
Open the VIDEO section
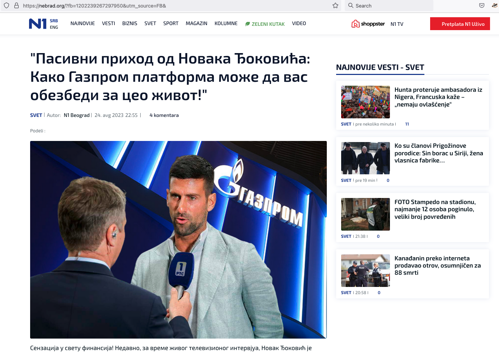click(299, 23)
